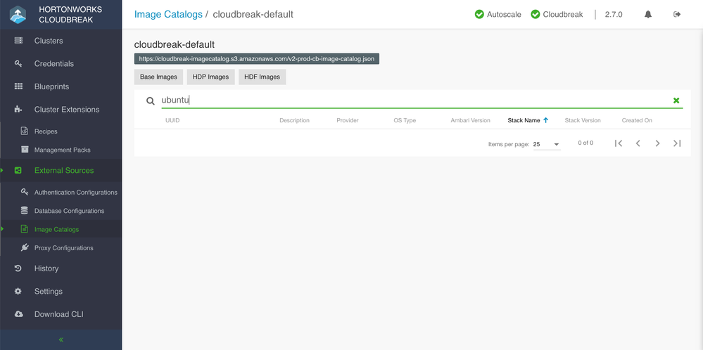
Task: Toggle sort arrow on Stack Name column
Action: (x=545, y=120)
